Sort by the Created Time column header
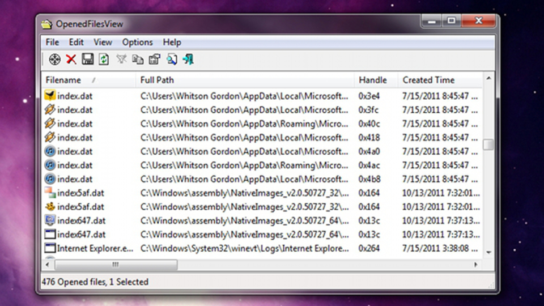 pyautogui.click(x=440, y=80)
